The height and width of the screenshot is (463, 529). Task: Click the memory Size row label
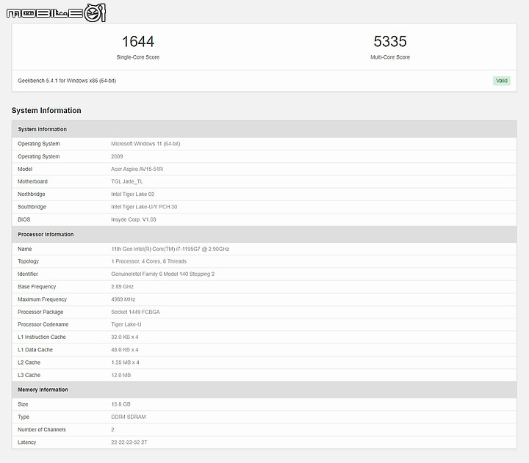click(x=23, y=404)
